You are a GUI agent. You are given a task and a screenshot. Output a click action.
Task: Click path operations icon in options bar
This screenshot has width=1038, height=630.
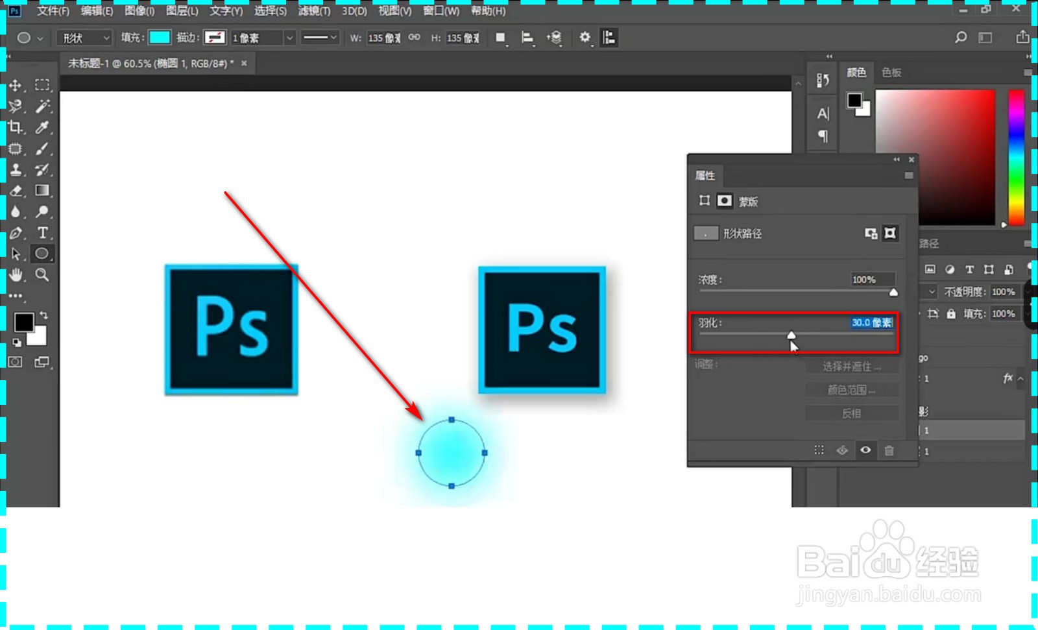(500, 38)
